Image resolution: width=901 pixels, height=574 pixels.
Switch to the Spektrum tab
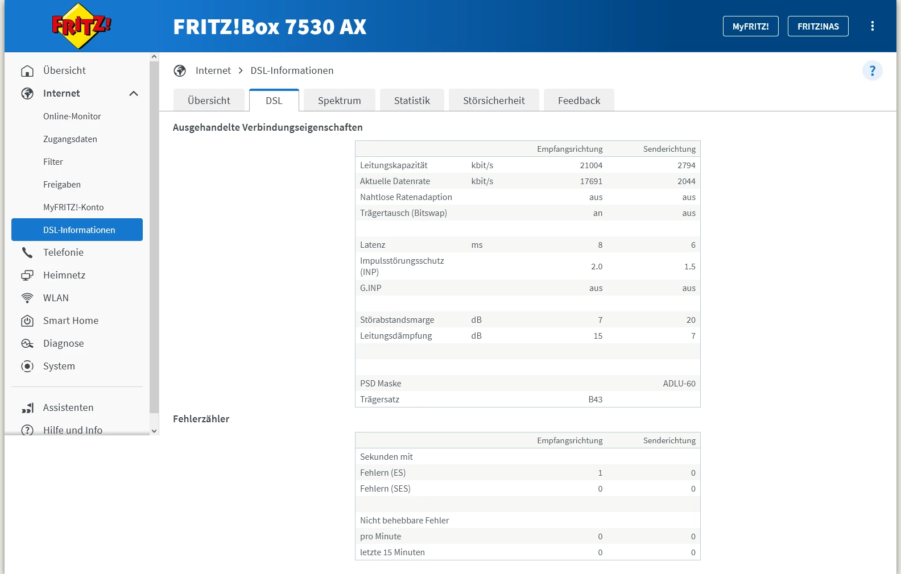[x=339, y=100]
